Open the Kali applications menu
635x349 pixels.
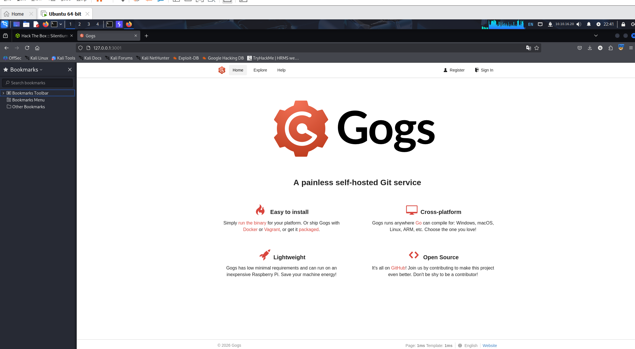pos(5,24)
